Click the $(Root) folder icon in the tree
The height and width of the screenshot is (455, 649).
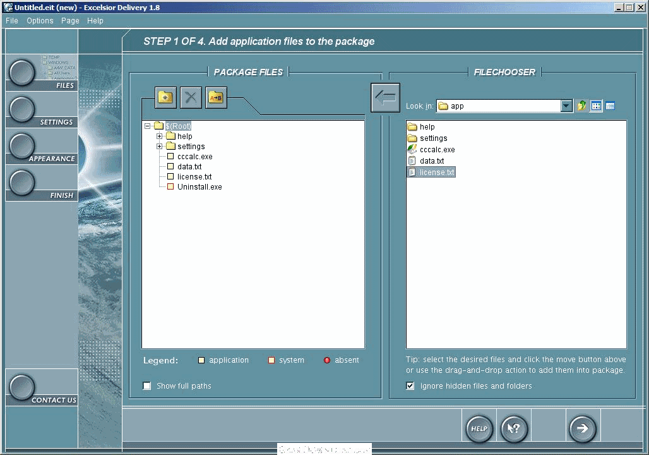click(x=158, y=126)
